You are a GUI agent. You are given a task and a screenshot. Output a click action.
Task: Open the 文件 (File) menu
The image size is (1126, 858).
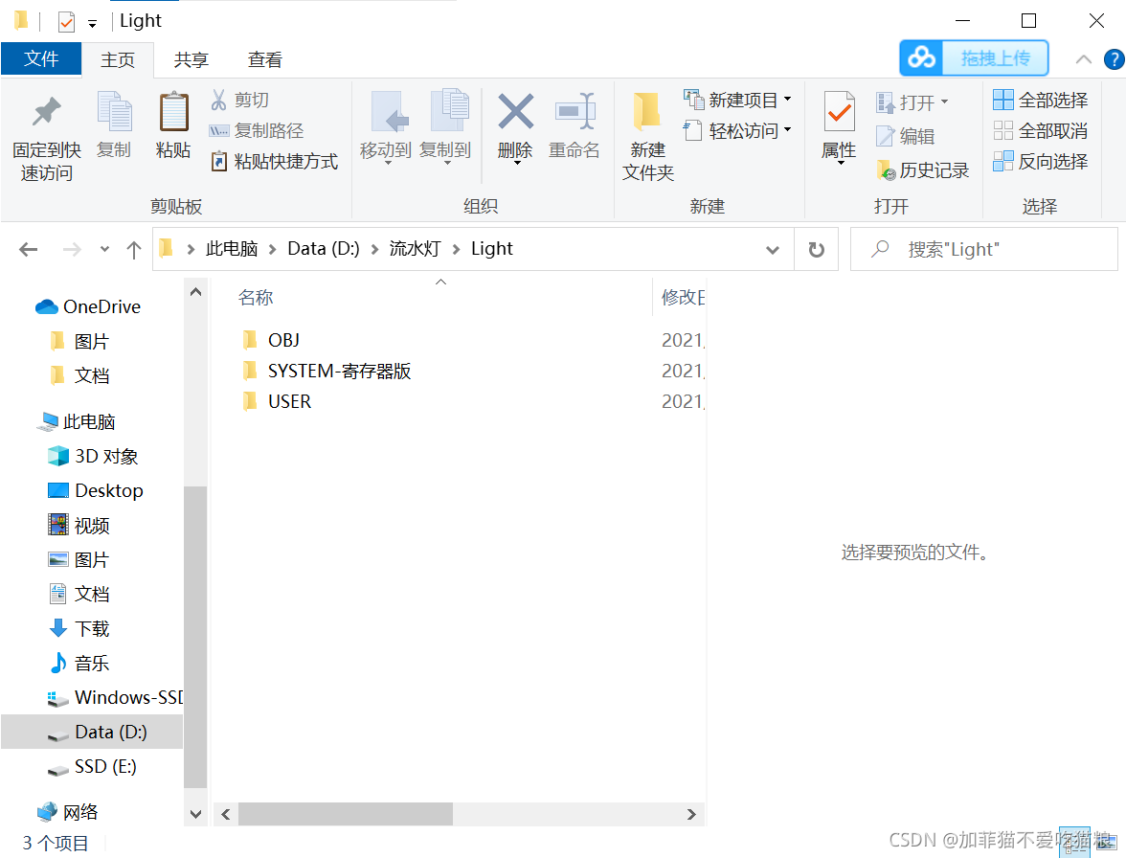41,59
